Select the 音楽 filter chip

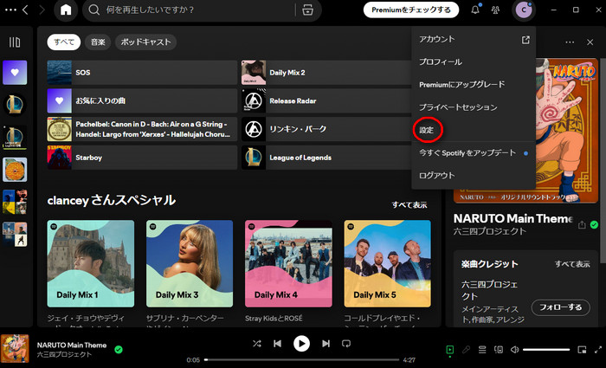point(98,42)
